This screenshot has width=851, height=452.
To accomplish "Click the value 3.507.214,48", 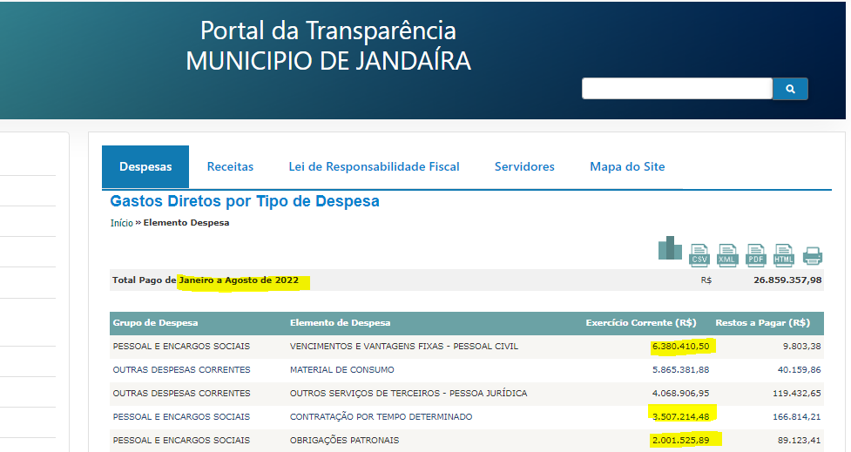I will 680,417.
